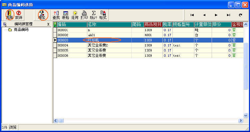Click the 编码 column header
250x132 pixels.
[72, 25]
